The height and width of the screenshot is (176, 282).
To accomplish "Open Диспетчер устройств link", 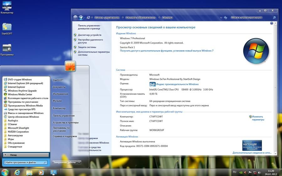I will coord(90,35).
